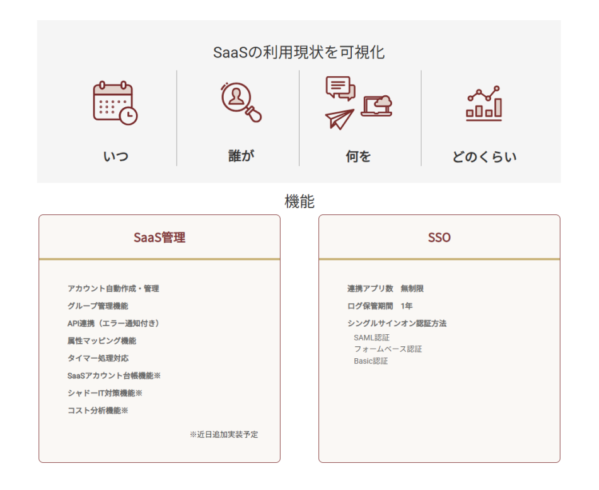Click the calendar icon above いつ
Screen dimensions: 599x490
point(114,101)
